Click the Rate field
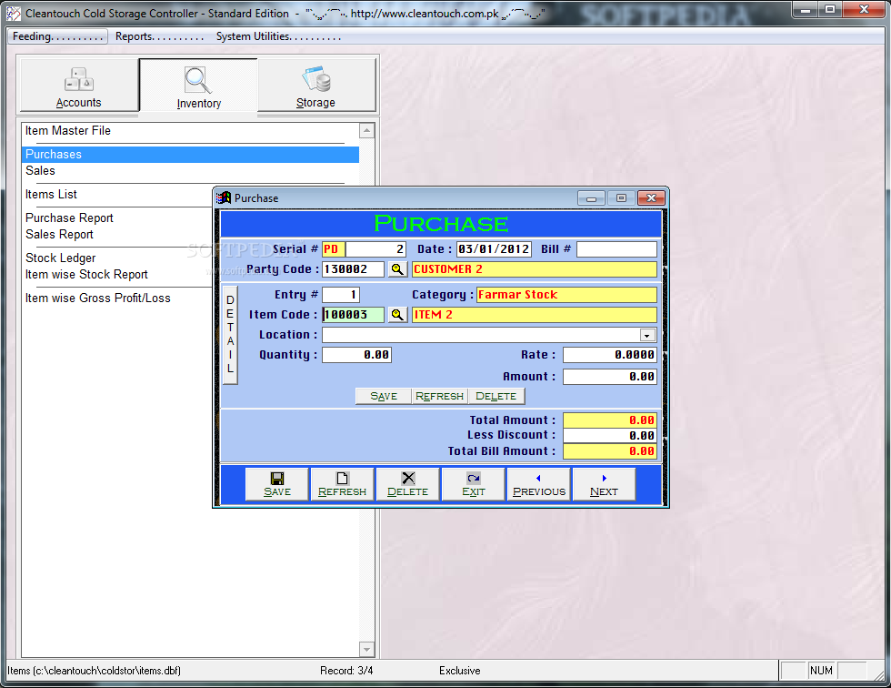This screenshot has height=688, width=891. point(610,355)
